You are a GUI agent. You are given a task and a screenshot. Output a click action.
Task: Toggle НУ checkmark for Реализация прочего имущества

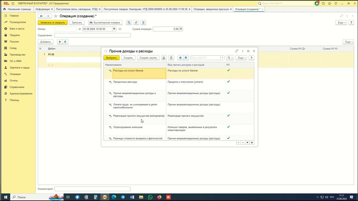tap(229, 116)
